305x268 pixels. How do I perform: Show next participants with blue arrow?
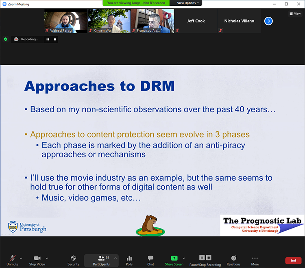click(x=268, y=21)
